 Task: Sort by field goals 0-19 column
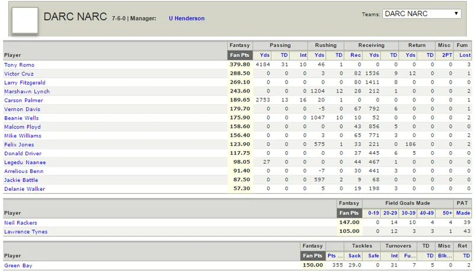(x=374, y=213)
